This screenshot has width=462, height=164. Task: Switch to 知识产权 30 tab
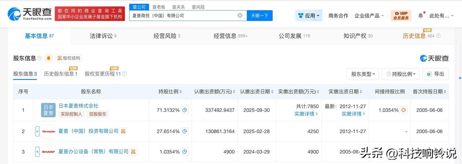tap(358, 36)
